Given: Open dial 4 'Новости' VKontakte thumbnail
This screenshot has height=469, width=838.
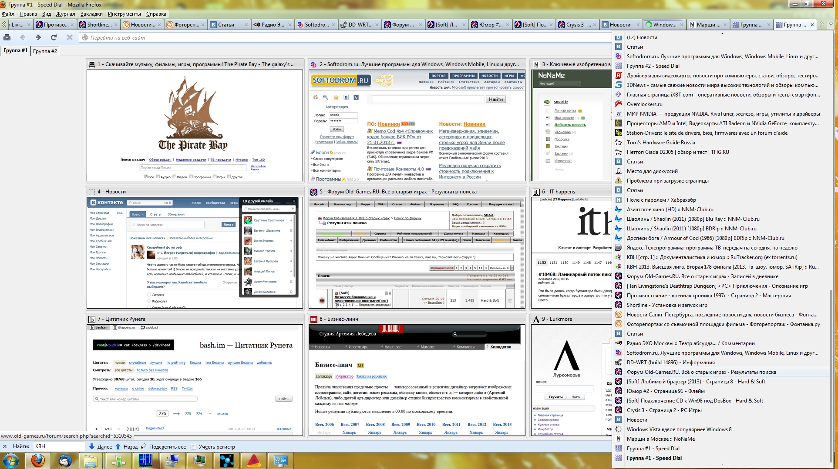Looking at the screenshot, I should click(195, 253).
